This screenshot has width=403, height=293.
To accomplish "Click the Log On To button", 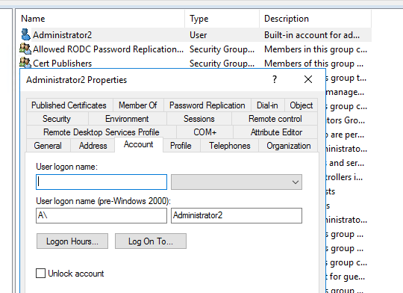I will 151,241.
